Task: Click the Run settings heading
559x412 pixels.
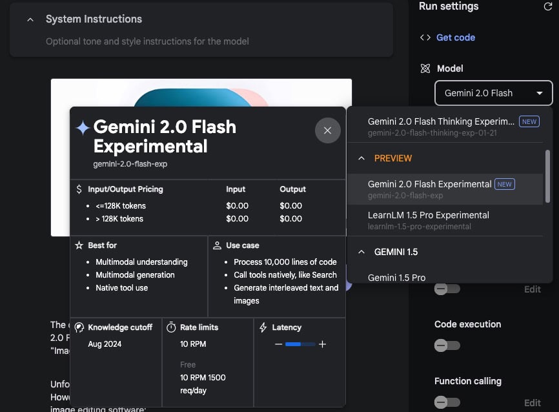Action: pos(449,6)
